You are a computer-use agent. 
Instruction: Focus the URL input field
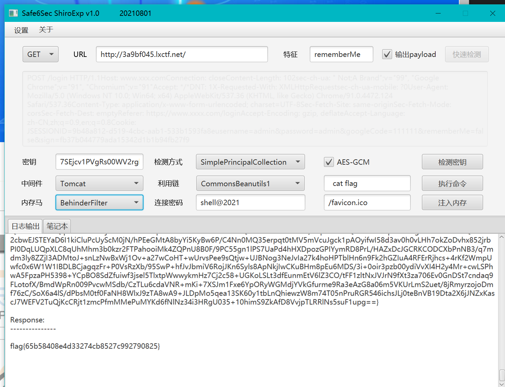point(182,54)
